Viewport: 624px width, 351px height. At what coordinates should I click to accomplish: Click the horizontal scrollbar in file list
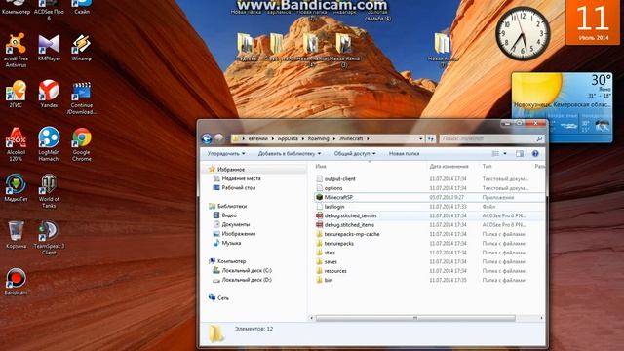pos(415,318)
